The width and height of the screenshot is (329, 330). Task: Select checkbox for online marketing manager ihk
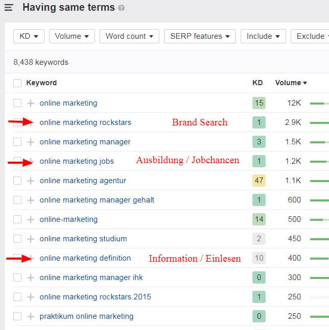(x=17, y=277)
